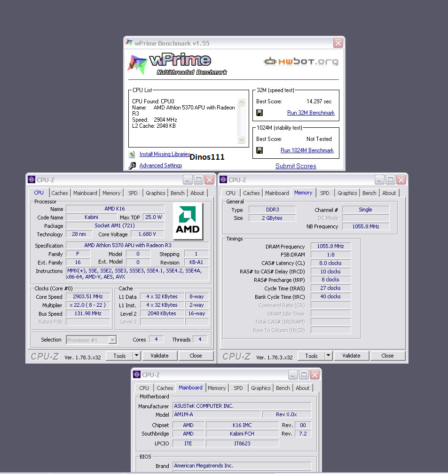
Task: Click the 32M Best Score 14.297 sec
Action: [x=319, y=101]
